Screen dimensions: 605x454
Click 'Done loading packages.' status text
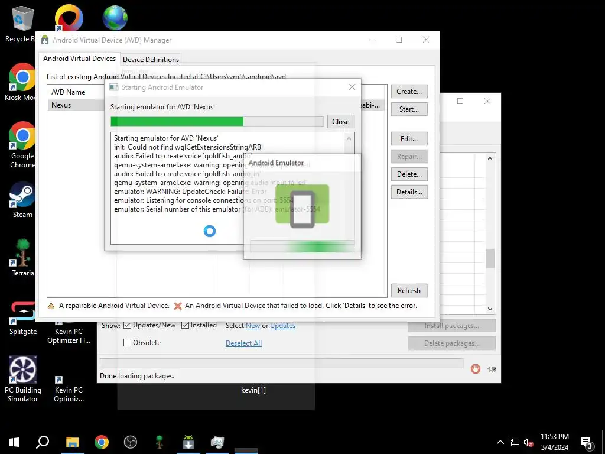[137, 376]
